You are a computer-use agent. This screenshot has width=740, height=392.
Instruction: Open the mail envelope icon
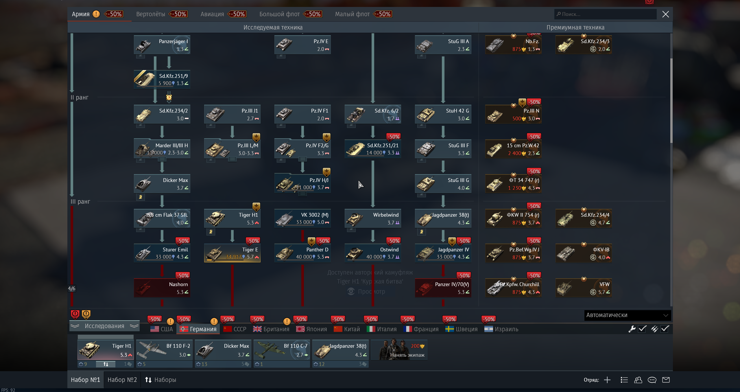666,380
